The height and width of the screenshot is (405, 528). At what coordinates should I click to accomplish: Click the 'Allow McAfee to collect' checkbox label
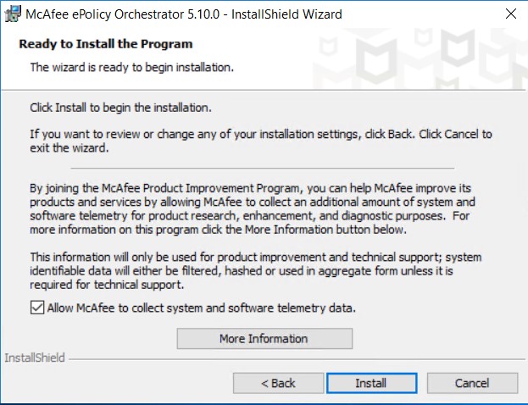pyautogui.click(x=202, y=308)
